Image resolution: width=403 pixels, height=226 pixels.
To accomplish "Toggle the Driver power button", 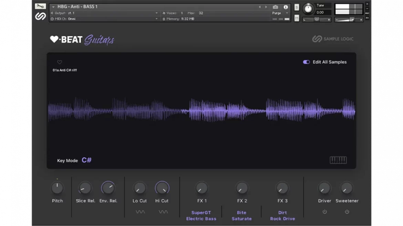I will point(324,212).
